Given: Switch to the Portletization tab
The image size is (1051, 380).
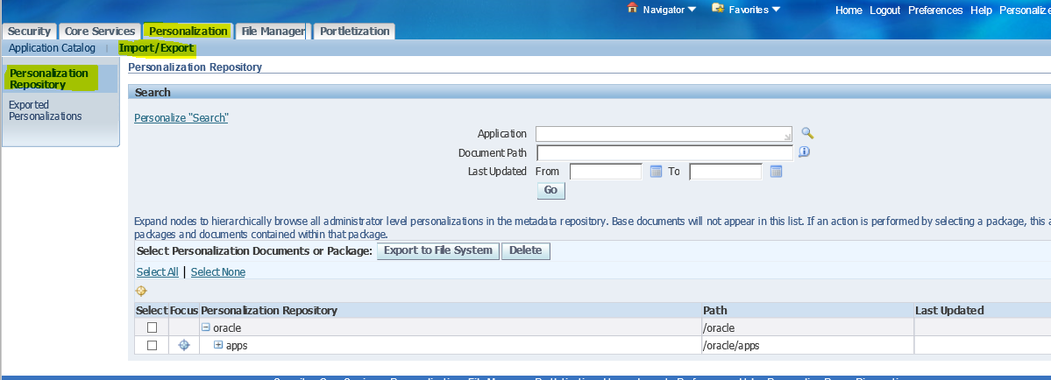Looking at the screenshot, I should pyautogui.click(x=355, y=32).
